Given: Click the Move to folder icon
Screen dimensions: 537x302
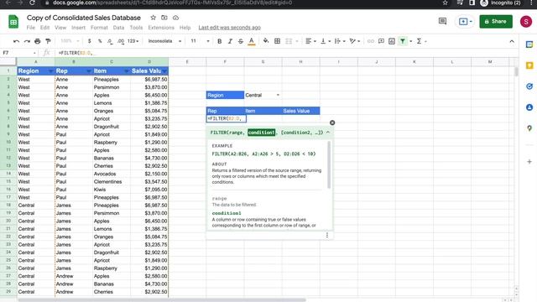Looking at the screenshot, I should click(164, 18).
